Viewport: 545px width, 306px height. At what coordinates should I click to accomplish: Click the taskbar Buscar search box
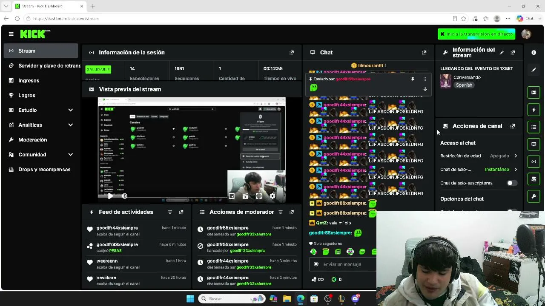point(232,299)
